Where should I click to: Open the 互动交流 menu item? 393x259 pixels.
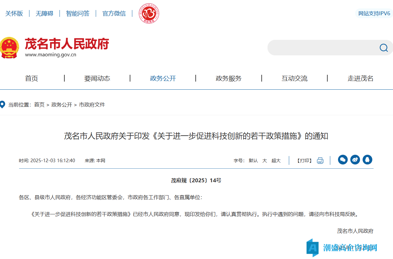pyautogui.click(x=294, y=78)
